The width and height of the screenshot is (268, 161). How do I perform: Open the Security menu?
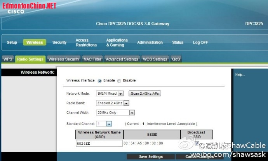pos(59,42)
